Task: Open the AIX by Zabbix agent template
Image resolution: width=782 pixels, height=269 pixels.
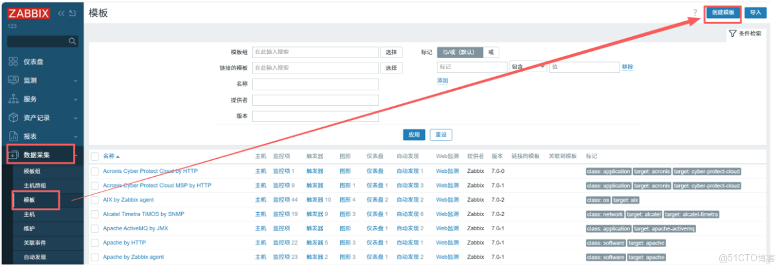Action: coord(128,199)
